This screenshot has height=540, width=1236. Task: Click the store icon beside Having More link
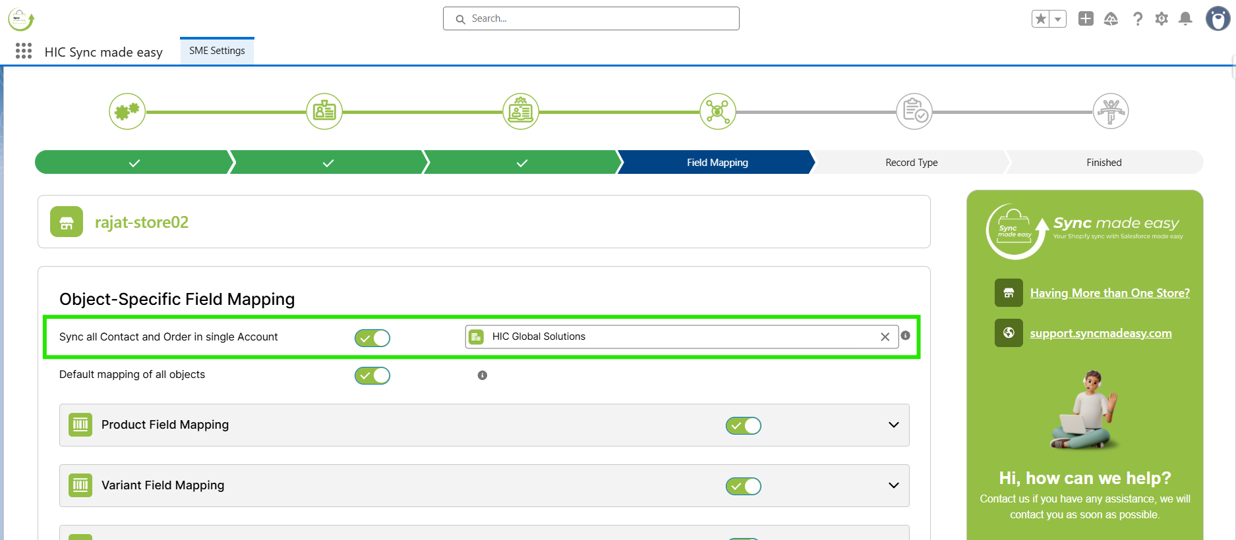click(1009, 293)
